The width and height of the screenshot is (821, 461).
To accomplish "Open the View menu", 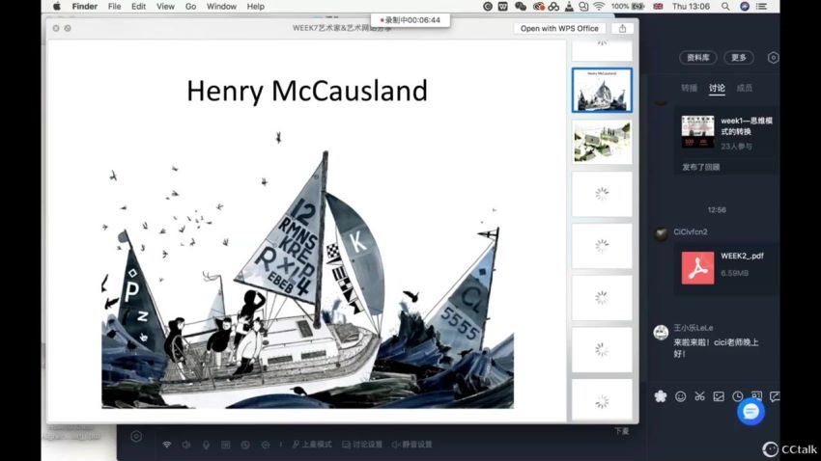I will pyautogui.click(x=165, y=7).
